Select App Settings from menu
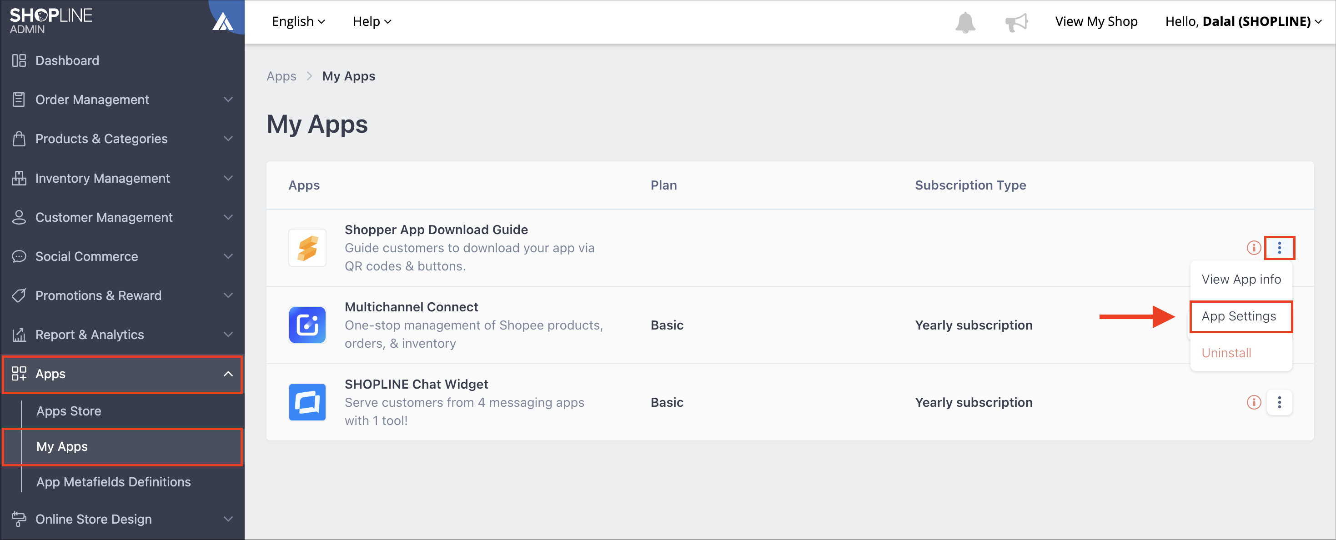This screenshot has width=1336, height=540. [x=1241, y=316]
